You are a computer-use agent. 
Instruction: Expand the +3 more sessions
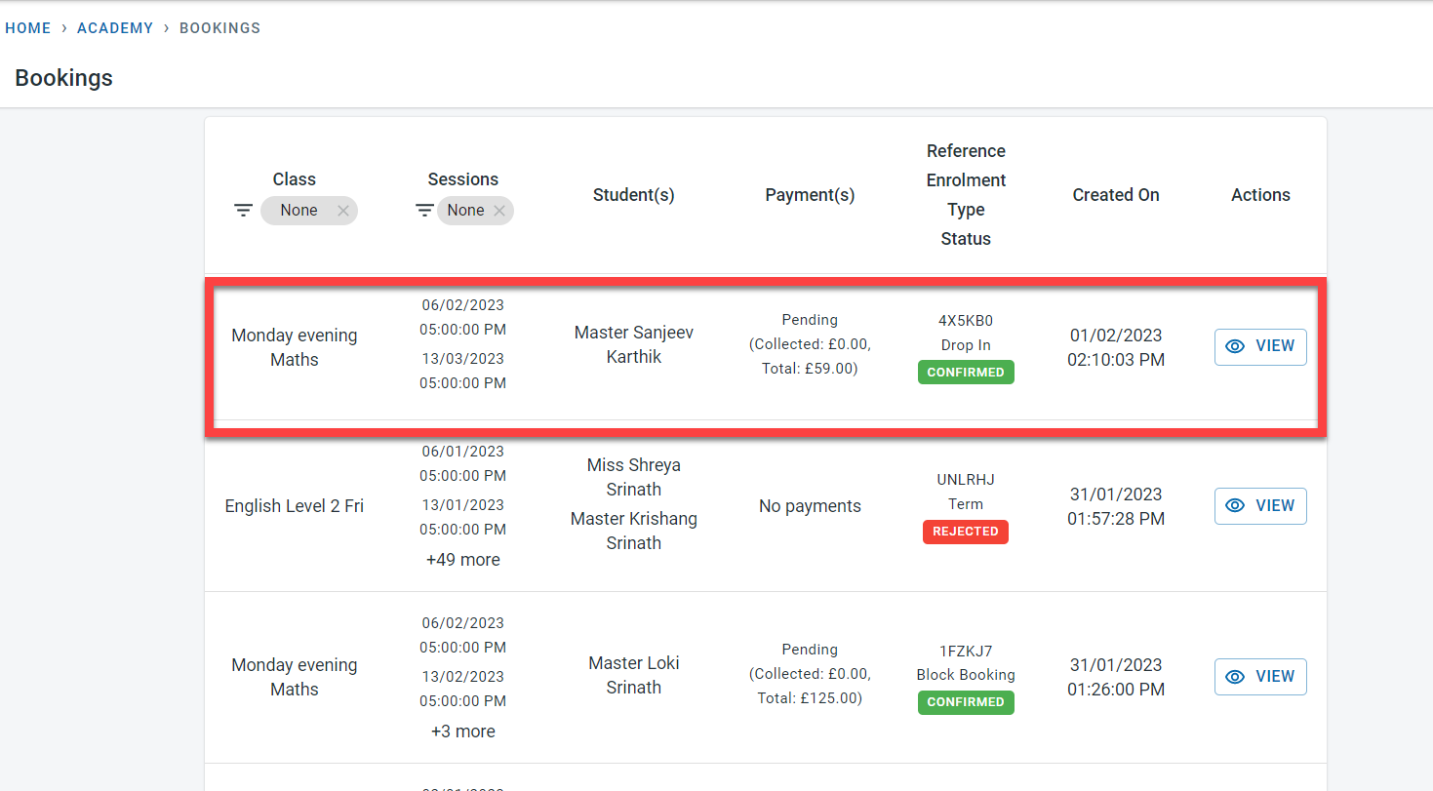462,732
